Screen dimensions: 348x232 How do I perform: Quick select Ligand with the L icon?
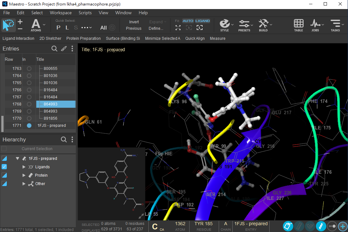67,28
